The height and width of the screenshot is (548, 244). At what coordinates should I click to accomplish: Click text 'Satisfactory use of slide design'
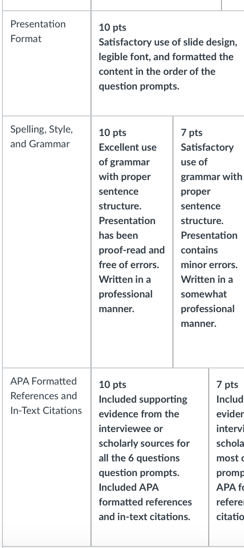pos(168,42)
